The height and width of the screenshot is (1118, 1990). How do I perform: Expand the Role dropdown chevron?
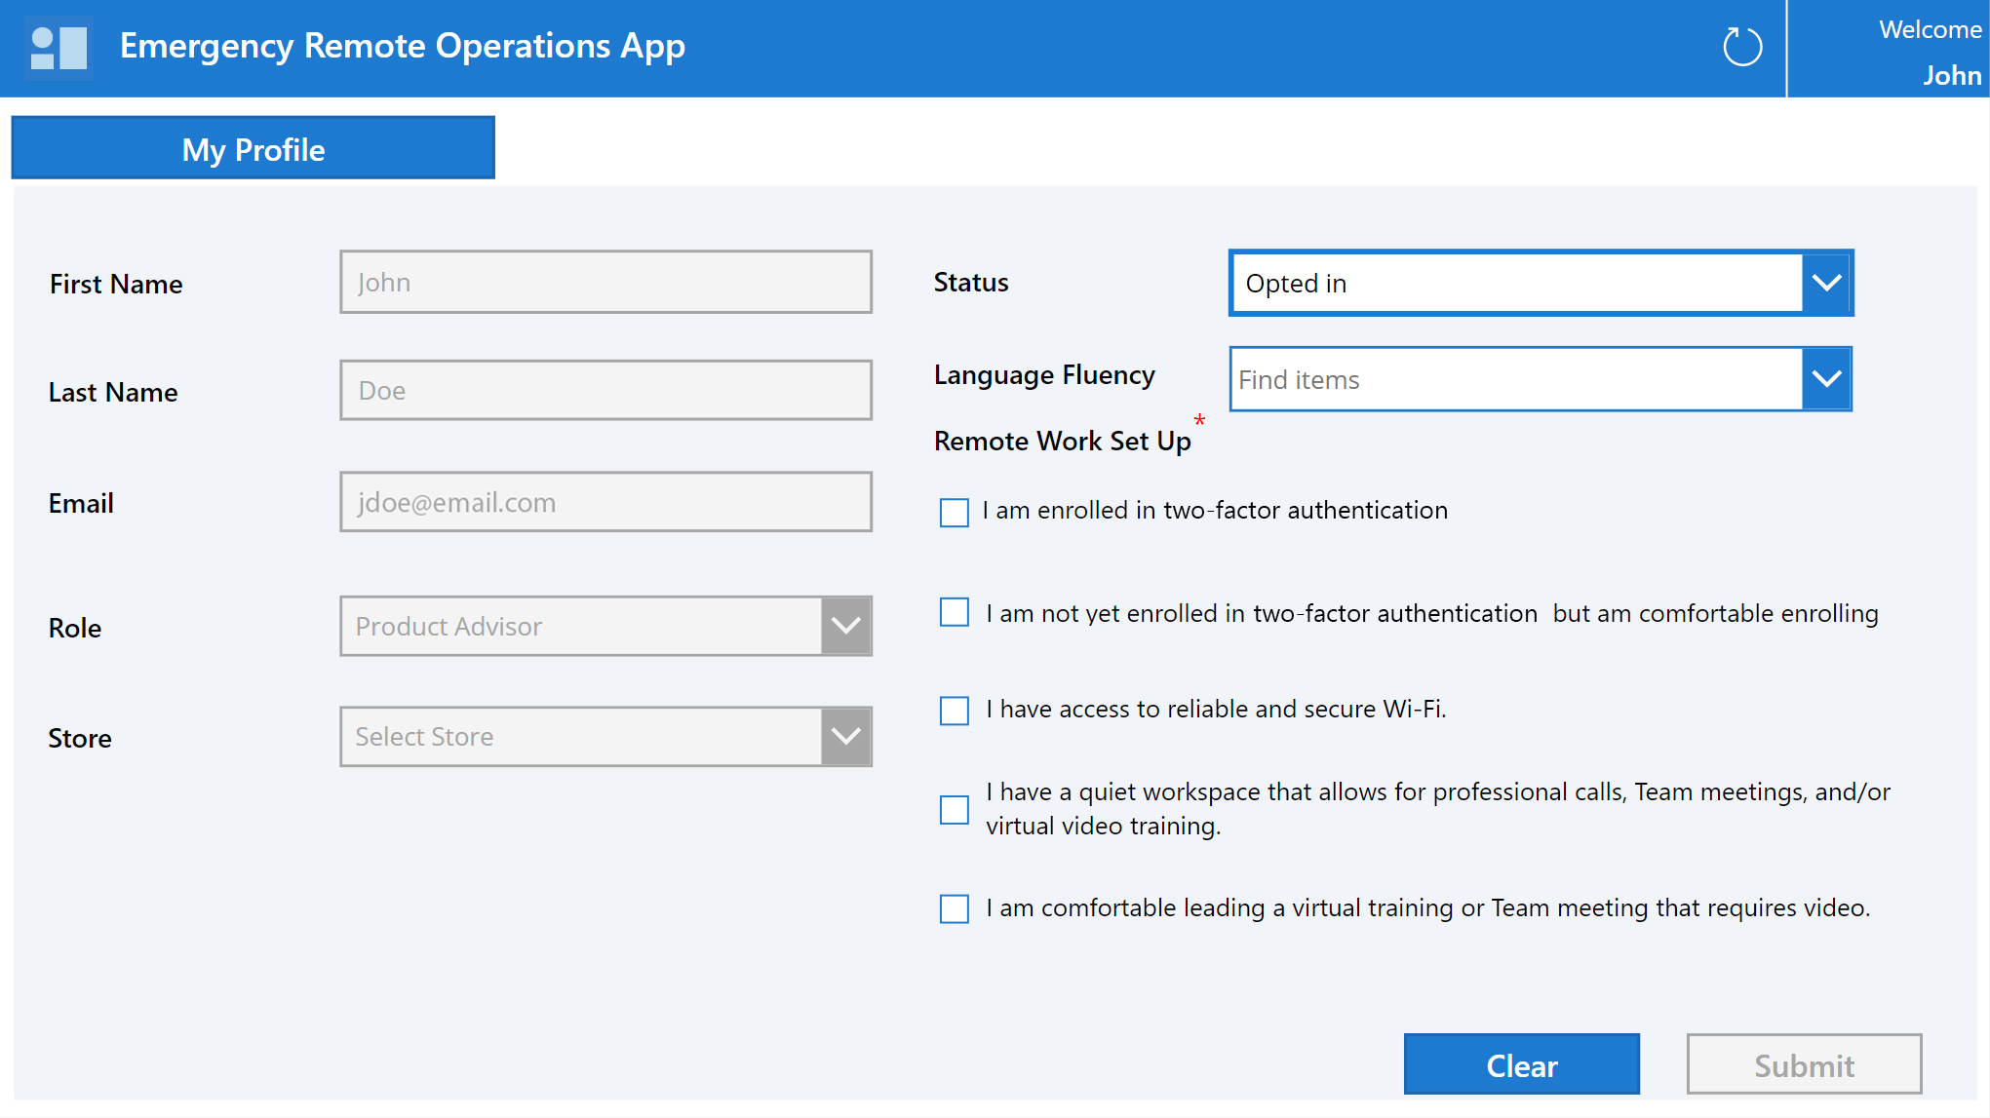coord(845,626)
